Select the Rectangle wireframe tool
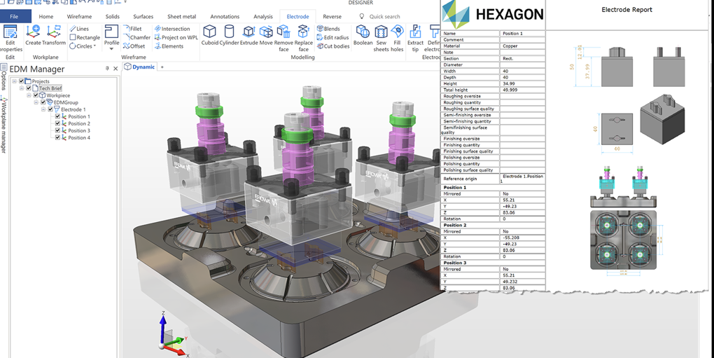The height and width of the screenshot is (358, 714). [x=85, y=37]
